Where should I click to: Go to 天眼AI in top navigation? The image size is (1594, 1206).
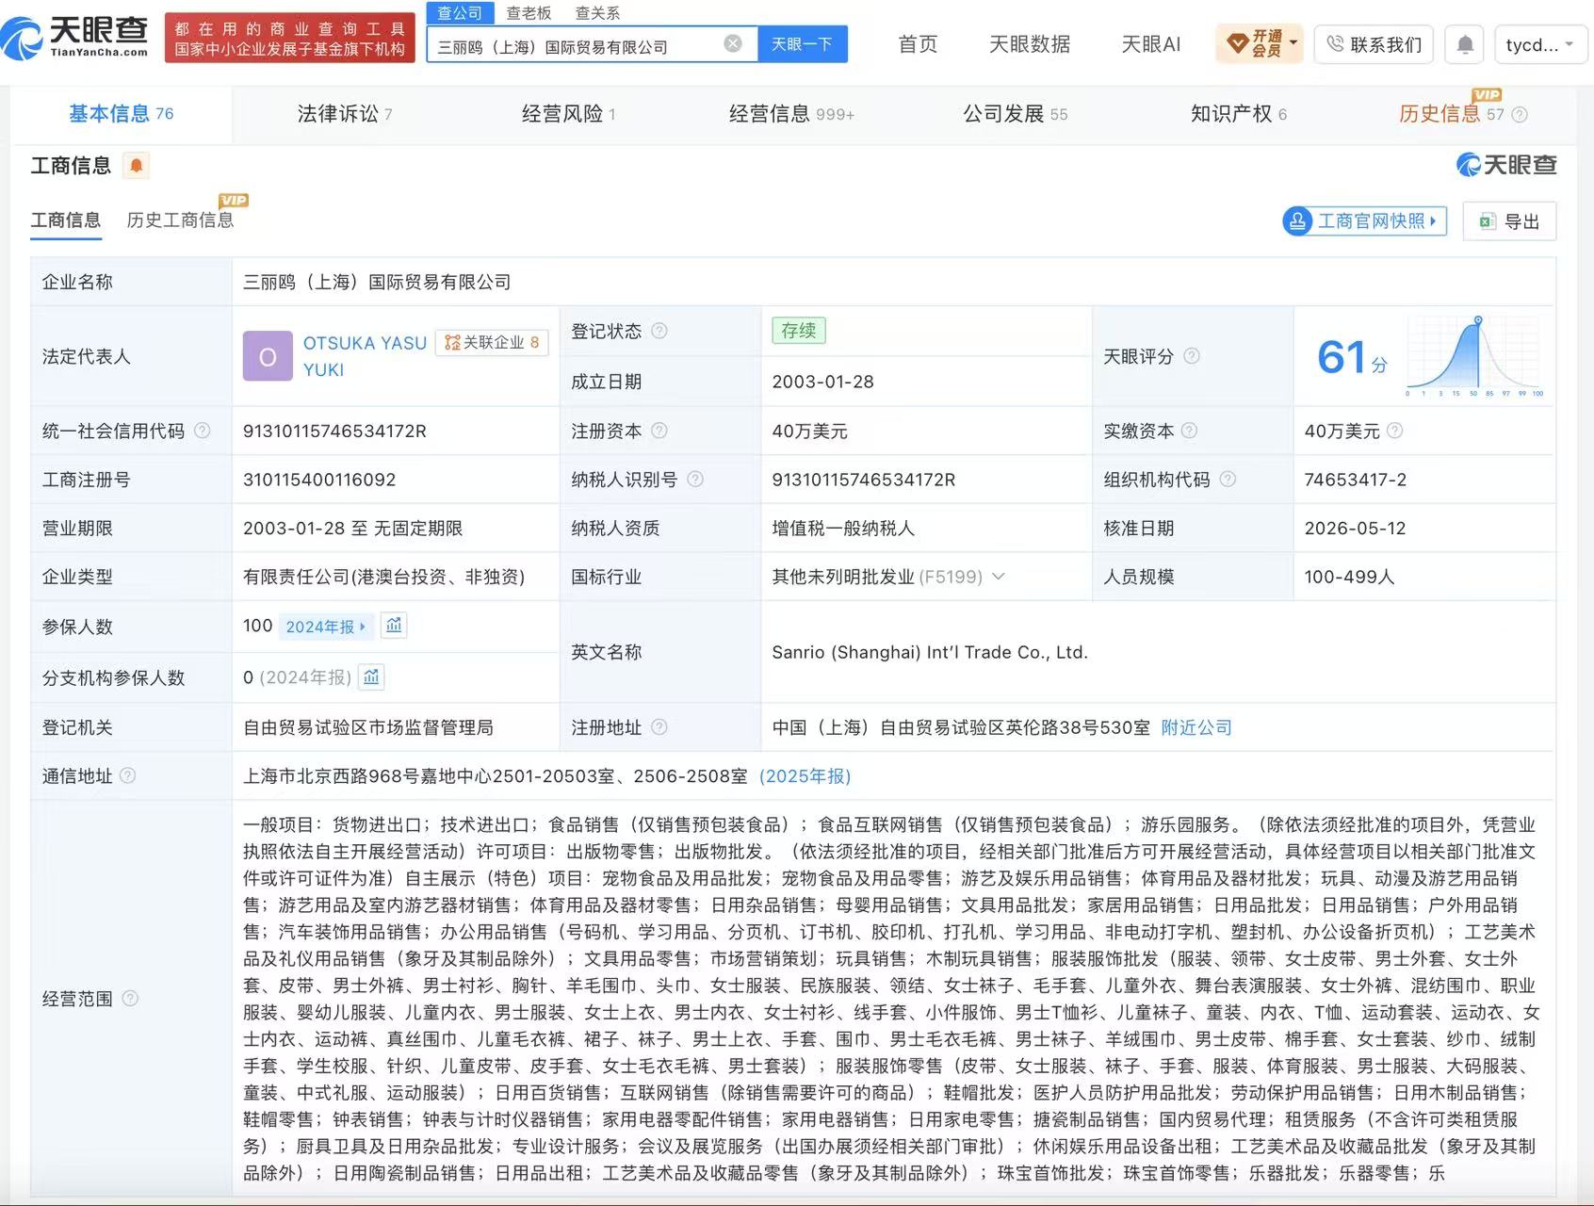click(x=1150, y=44)
